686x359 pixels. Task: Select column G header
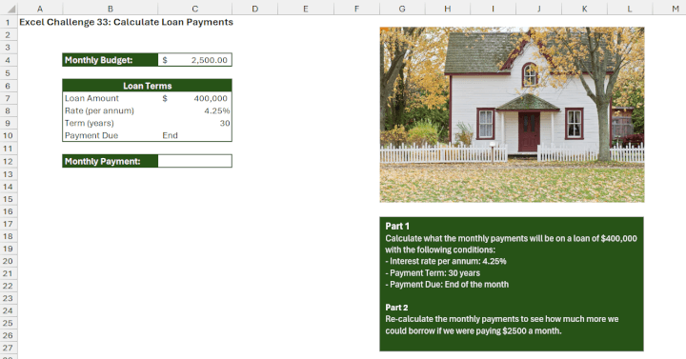pos(402,9)
